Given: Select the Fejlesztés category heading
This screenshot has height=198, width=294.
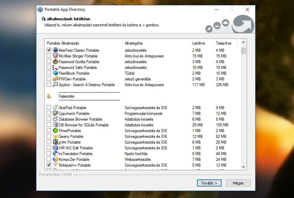Looking at the screenshot, I should (x=66, y=96).
